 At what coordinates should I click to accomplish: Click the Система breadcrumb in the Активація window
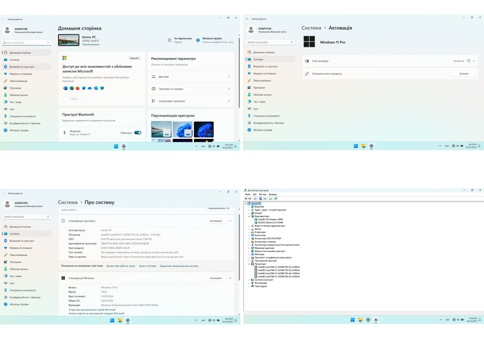coord(311,28)
